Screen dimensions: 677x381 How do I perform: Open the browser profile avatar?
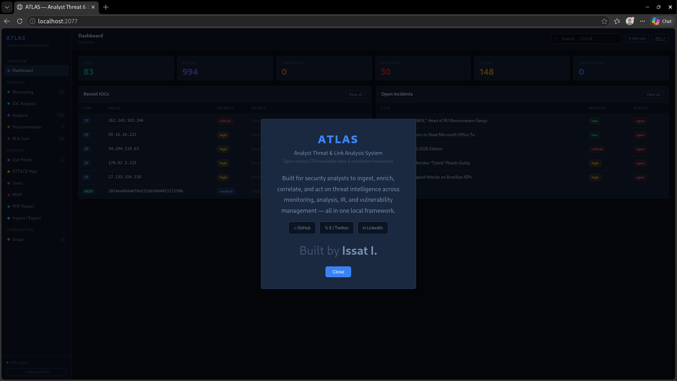coord(629,21)
